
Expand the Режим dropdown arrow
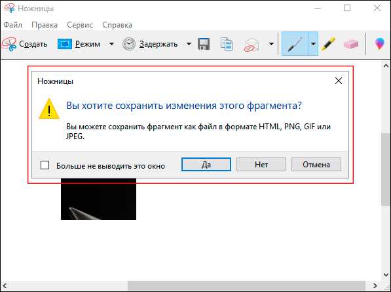click(x=112, y=44)
